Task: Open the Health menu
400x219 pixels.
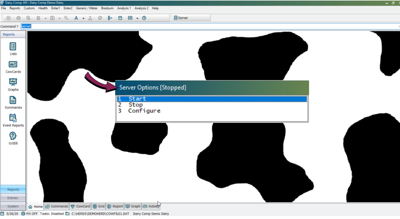Action: pyautogui.click(x=43, y=8)
